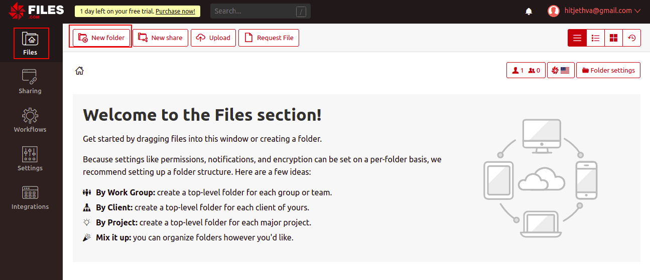The height and width of the screenshot is (280, 650).
Task: Go to home folder breadcrumb icon
Action: pos(79,71)
